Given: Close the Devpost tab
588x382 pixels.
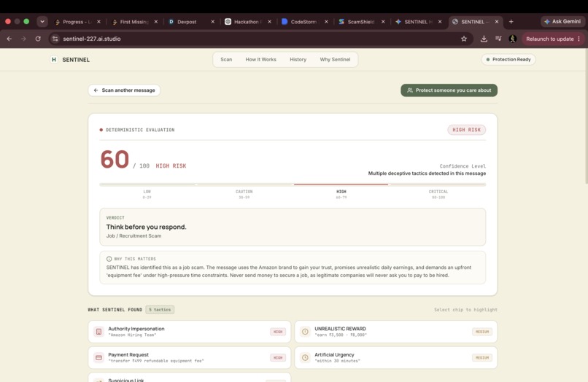Looking at the screenshot, I should [212, 22].
